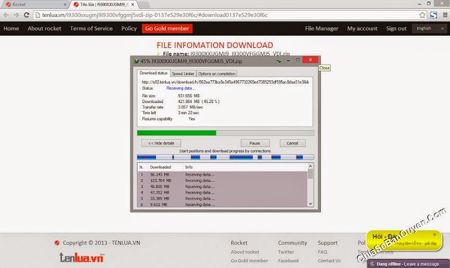Select connection row 6 with 9.652 MB
The image size is (450, 268).
[222, 204]
